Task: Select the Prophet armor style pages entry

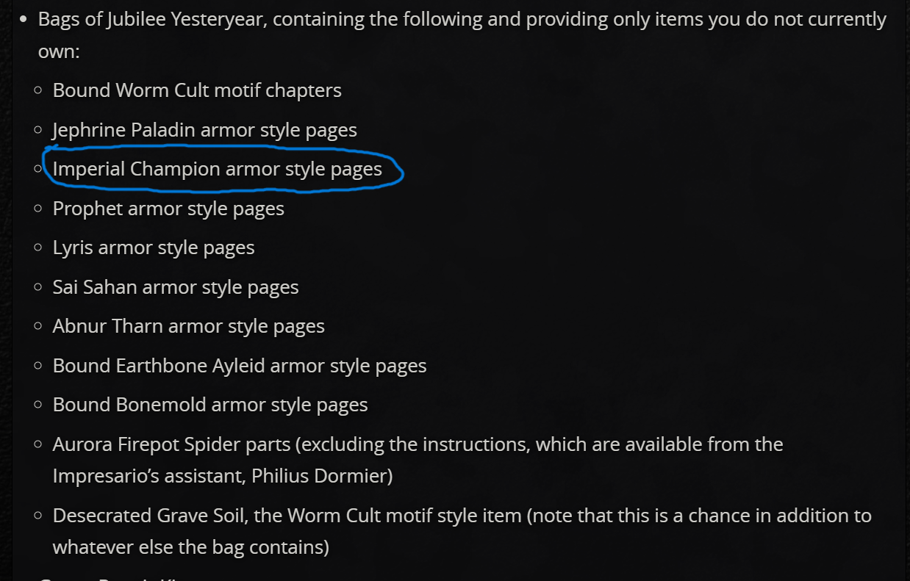Action: click(168, 209)
